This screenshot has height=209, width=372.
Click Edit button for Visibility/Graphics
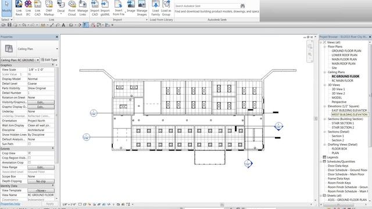click(x=41, y=102)
